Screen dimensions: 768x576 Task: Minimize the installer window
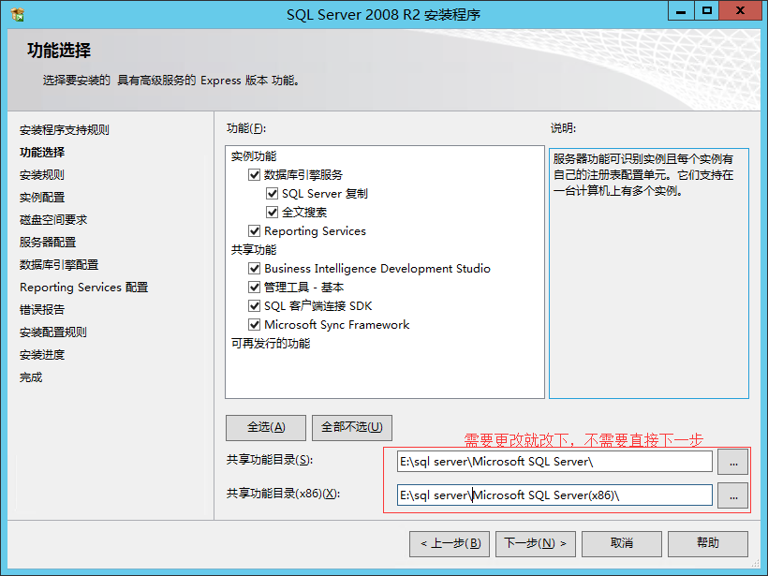pyautogui.click(x=681, y=11)
